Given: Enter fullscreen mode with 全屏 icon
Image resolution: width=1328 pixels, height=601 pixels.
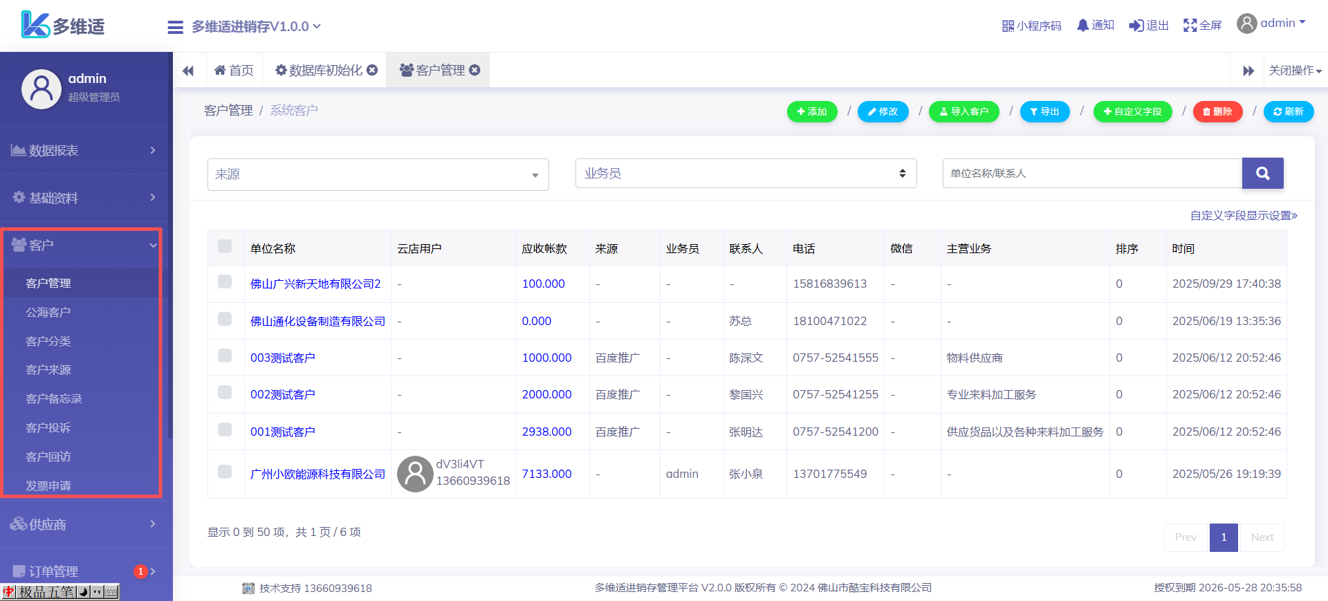Looking at the screenshot, I should coord(1190,26).
